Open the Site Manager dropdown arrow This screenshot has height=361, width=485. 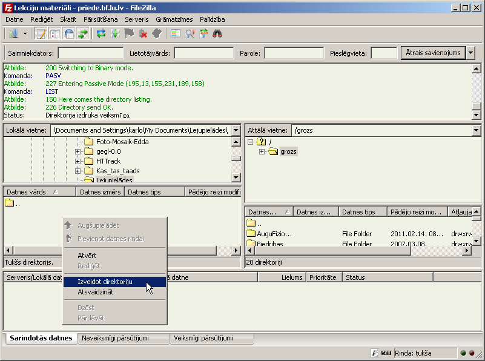tap(25, 33)
